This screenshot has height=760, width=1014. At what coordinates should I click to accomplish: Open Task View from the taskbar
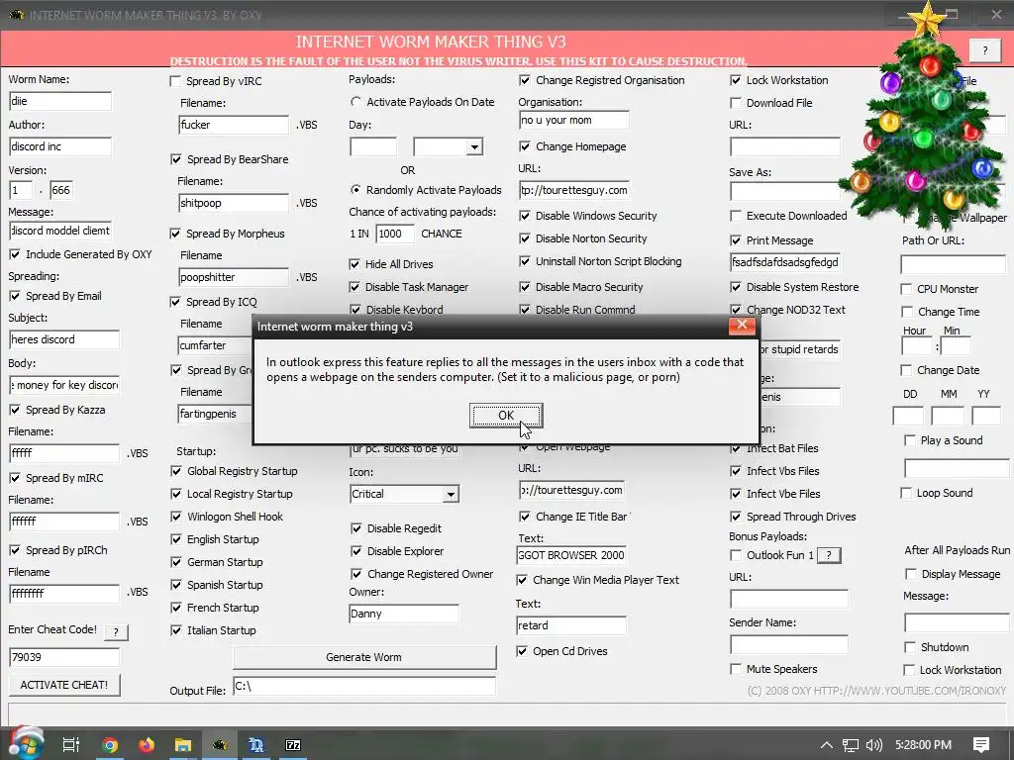[71, 745]
